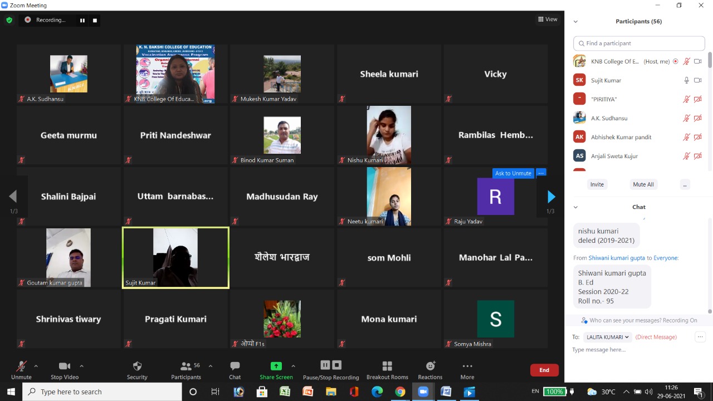713x401 pixels.
Task: Open More options in toolbar
Action: pyautogui.click(x=467, y=370)
